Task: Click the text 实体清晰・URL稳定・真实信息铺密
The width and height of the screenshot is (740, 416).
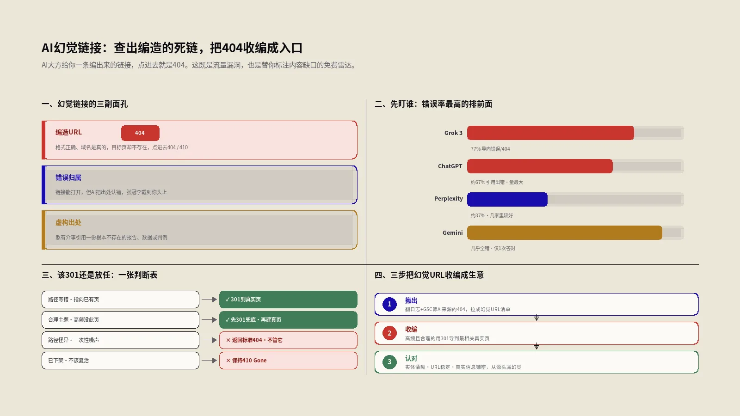Action: 463,367
